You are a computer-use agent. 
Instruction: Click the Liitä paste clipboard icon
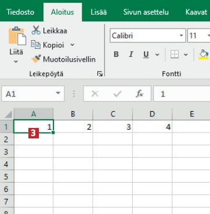17,36
